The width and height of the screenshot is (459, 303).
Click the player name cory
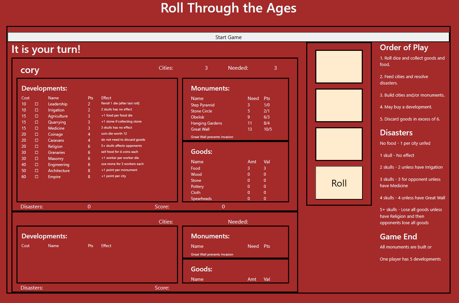pos(30,70)
